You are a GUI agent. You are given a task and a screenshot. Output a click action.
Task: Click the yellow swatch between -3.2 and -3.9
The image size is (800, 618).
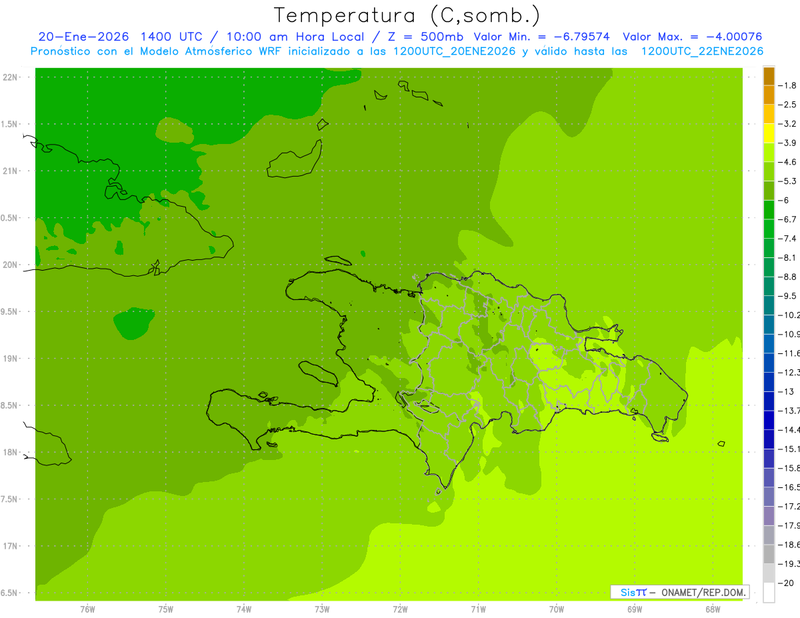[769, 133]
